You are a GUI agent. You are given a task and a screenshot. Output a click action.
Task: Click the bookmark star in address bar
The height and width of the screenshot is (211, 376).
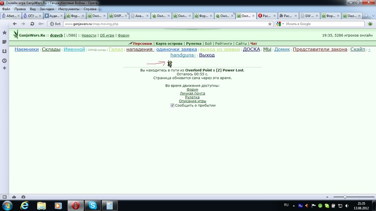point(270,24)
